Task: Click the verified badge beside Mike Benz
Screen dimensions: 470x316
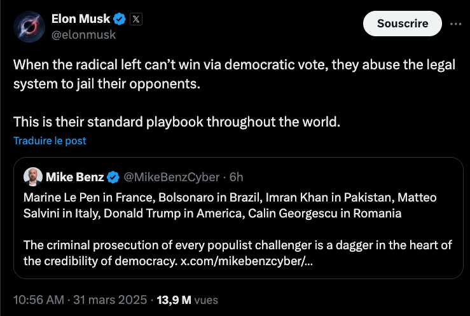Action: pos(113,177)
